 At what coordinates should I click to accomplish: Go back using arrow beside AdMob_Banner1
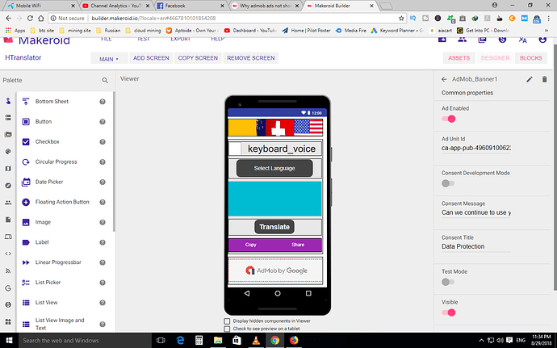tap(444, 79)
